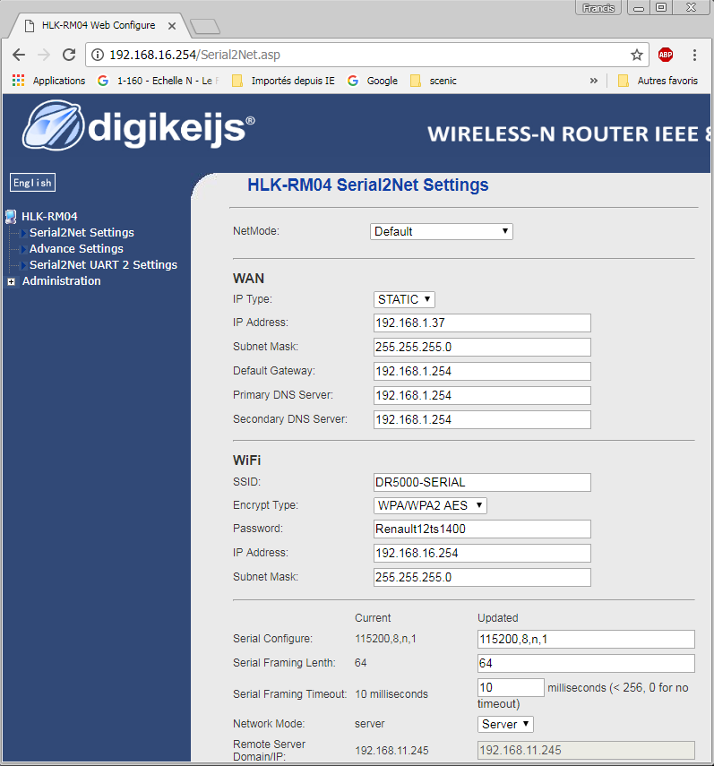Open the Adblock Plus extension icon
The image size is (714, 766).
(665, 55)
